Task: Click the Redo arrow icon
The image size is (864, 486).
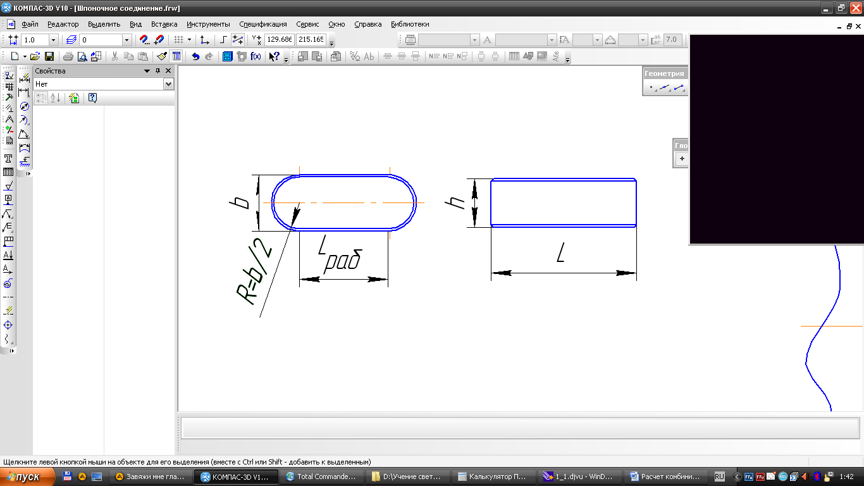Action: (x=209, y=56)
